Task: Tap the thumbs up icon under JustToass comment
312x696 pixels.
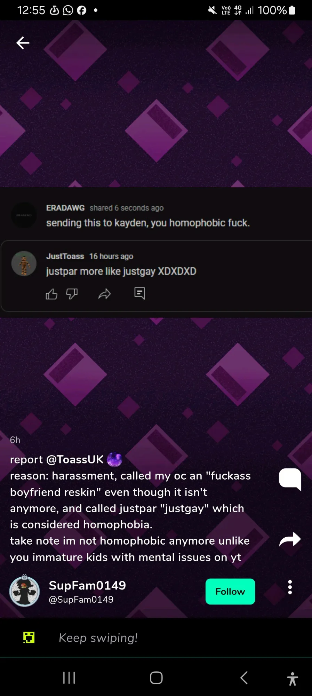Action: 51,294
